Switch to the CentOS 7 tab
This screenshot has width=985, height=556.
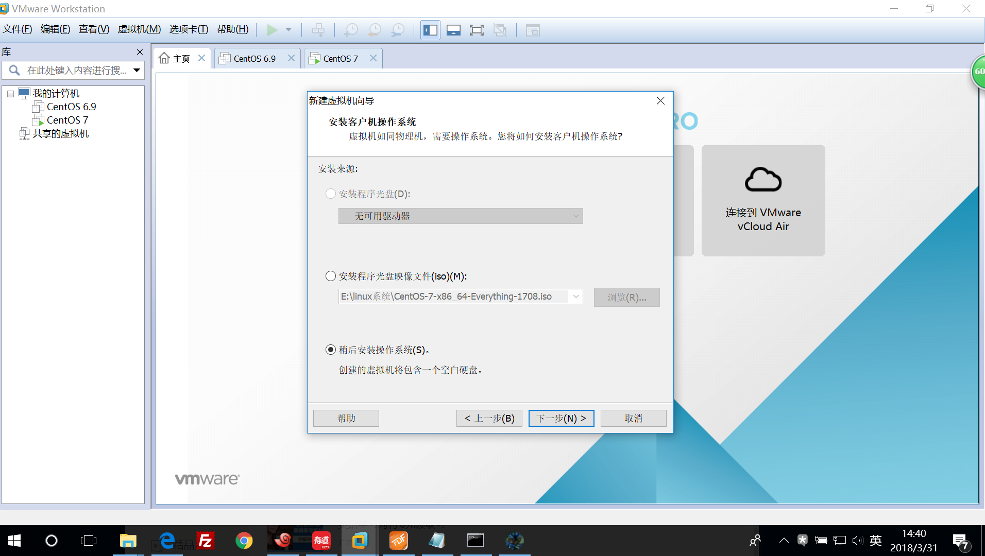tap(340, 59)
